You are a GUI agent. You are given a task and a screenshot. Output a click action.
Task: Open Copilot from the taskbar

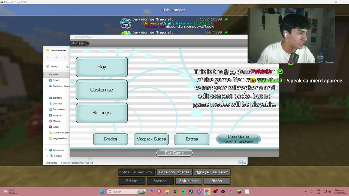coord(151,192)
